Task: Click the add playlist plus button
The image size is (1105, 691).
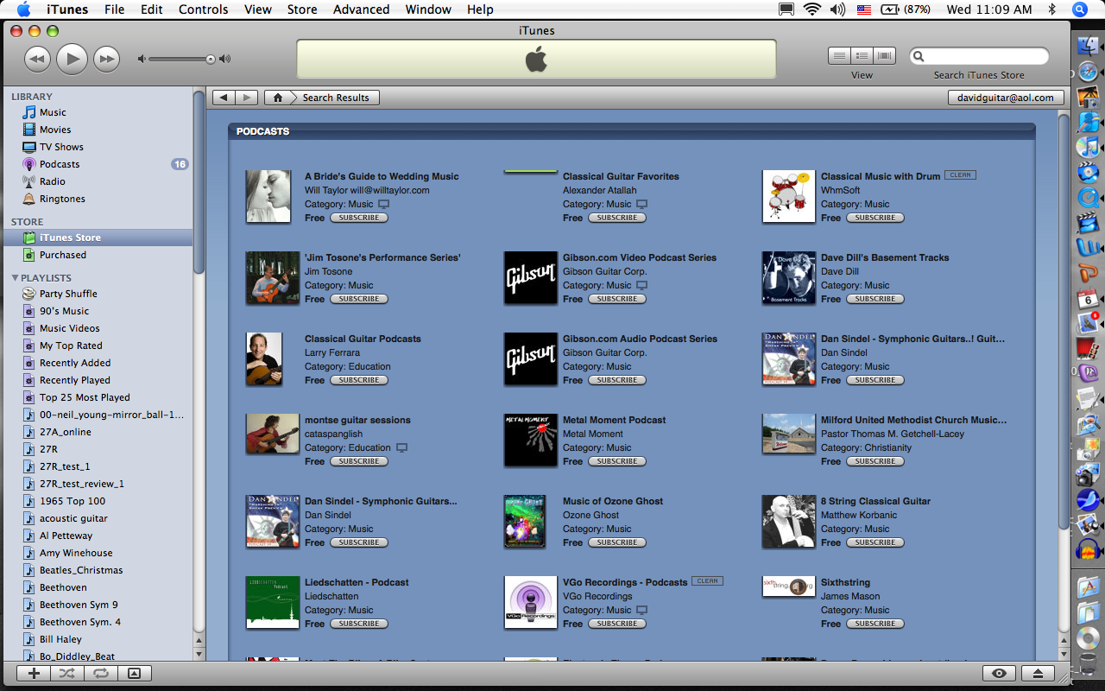Action: [x=34, y=674]
